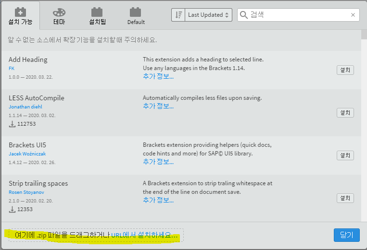This screenshot has height=250, width=367.
Task: Switch to the 설치됨 tab
Action: pos(97,16)
